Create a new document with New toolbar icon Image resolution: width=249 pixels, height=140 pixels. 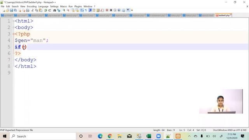pyautogui.click(x=4, y=10)
